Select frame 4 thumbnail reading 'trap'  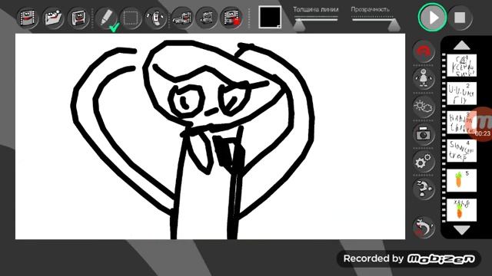tap(461, 151)
